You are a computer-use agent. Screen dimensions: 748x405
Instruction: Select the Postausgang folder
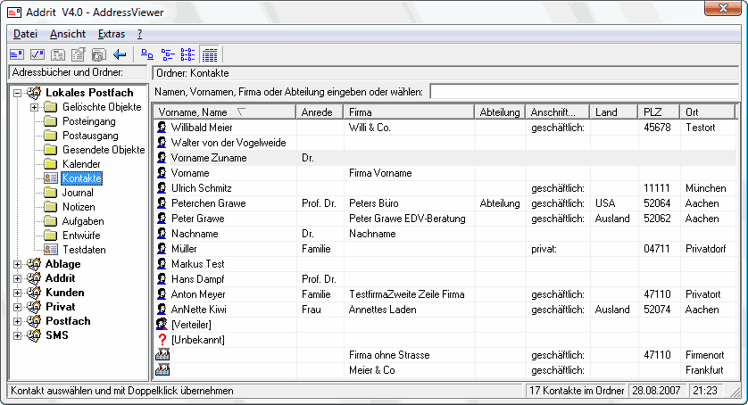90,136
